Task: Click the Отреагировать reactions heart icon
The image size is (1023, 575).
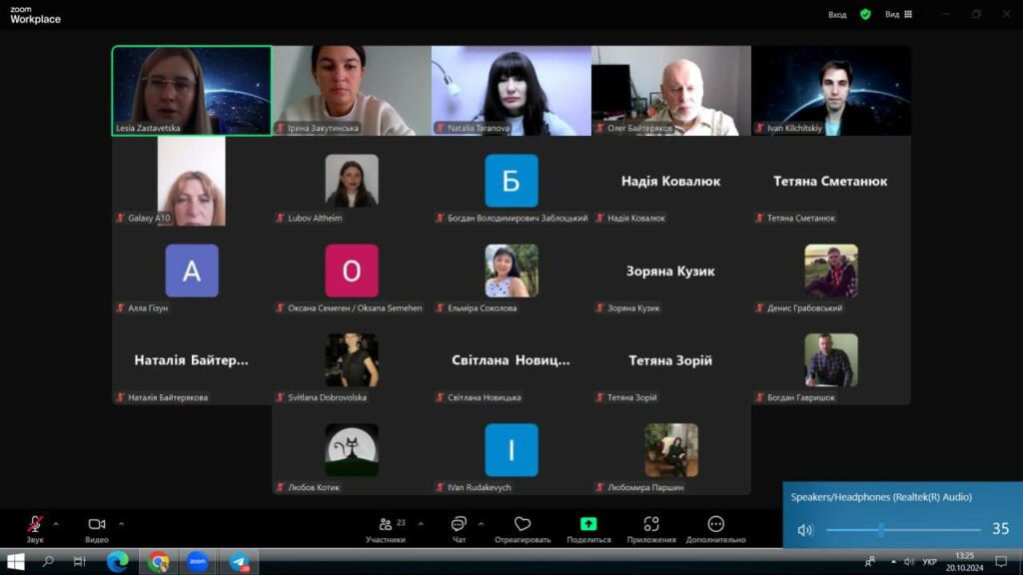Action: click(x=521, y=527)
